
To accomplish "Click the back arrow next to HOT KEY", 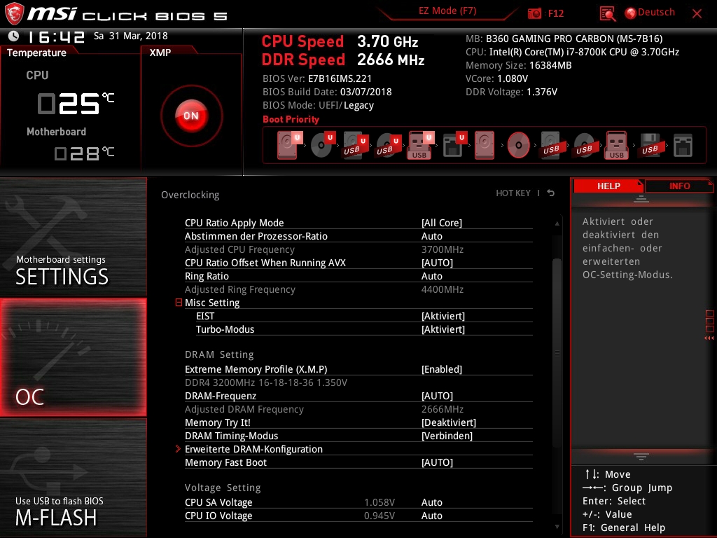I will click(x=551, y=193).
